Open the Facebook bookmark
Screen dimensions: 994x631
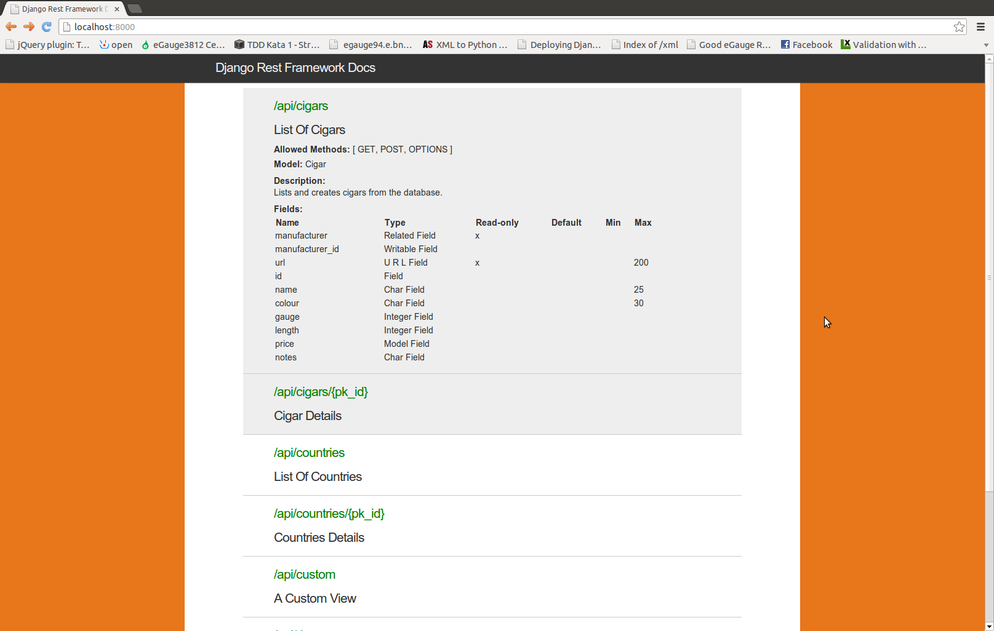coord(806,45)
